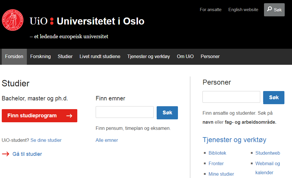Viewport: 292px width, 178px height.
Task: Focus the Personer search input field
Action: click(231, 97)
